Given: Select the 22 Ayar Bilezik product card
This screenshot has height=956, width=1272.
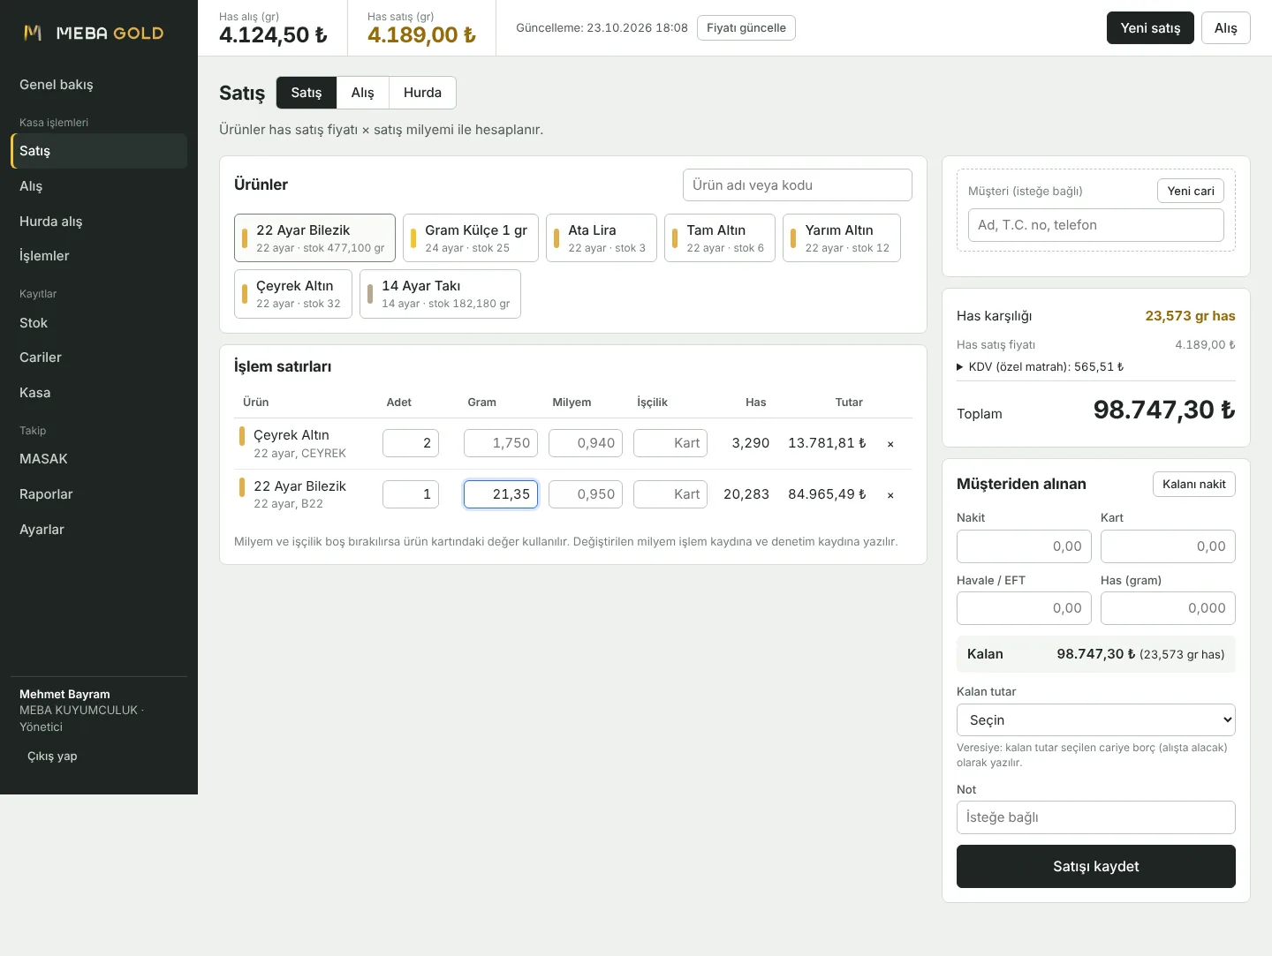Looking at the screenshot, I should point(314,238).
